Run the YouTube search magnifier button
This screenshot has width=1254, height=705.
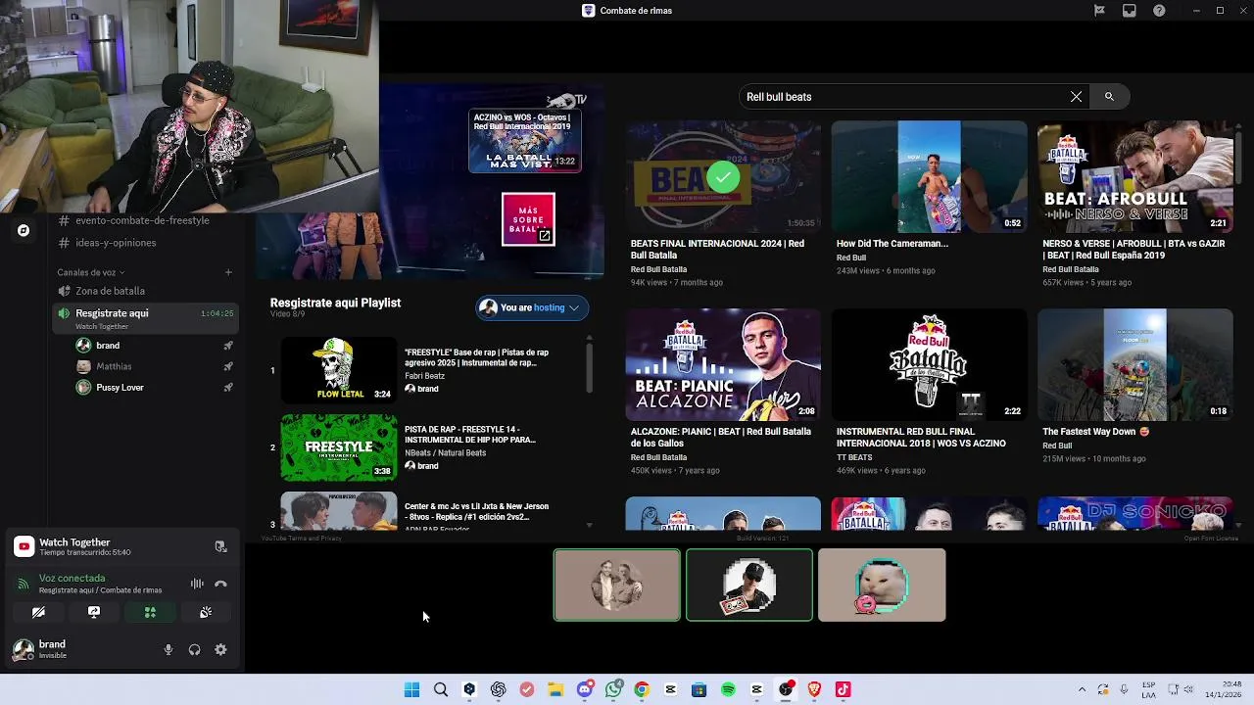[1109, 97]
